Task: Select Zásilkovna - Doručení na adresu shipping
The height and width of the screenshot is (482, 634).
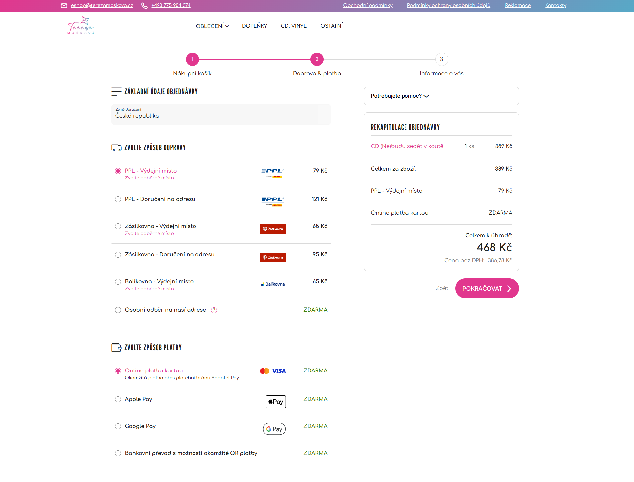Action: tap(118, 255)
